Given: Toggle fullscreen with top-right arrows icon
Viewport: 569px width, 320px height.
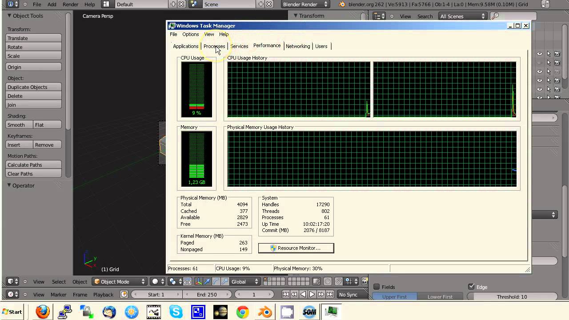Looking at the screenshot, I should 546,4.
